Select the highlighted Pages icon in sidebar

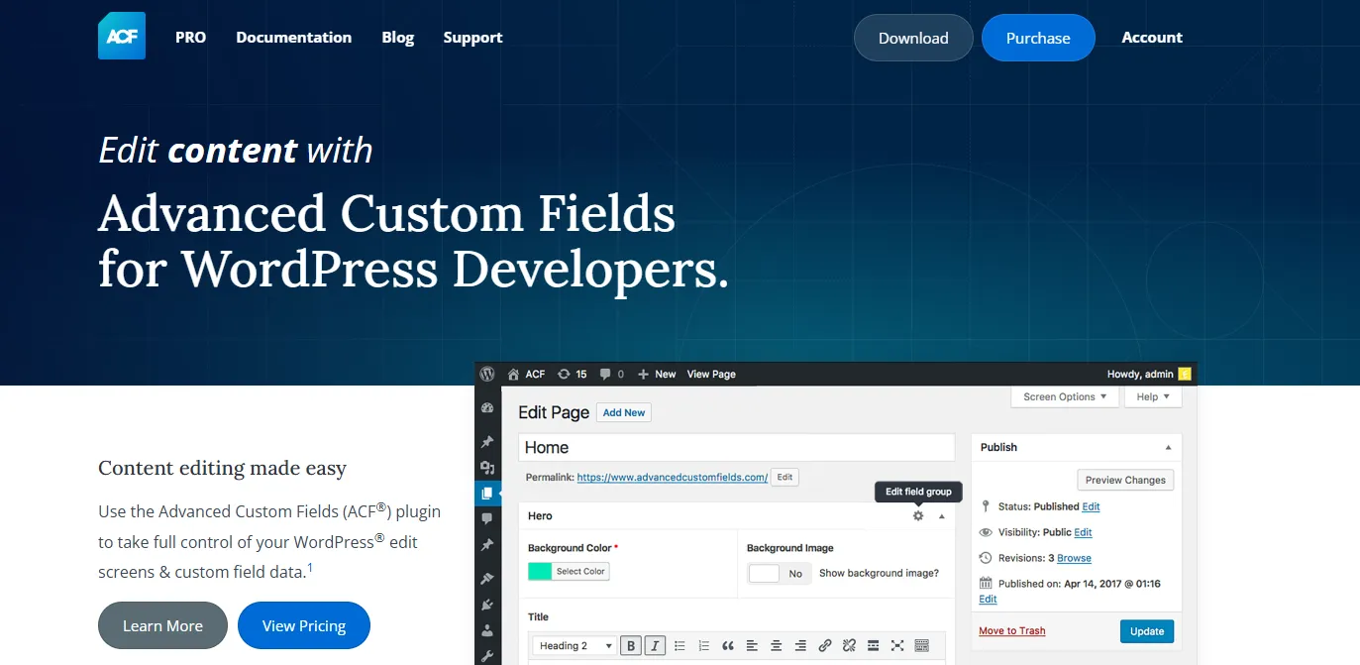[487, 493]
